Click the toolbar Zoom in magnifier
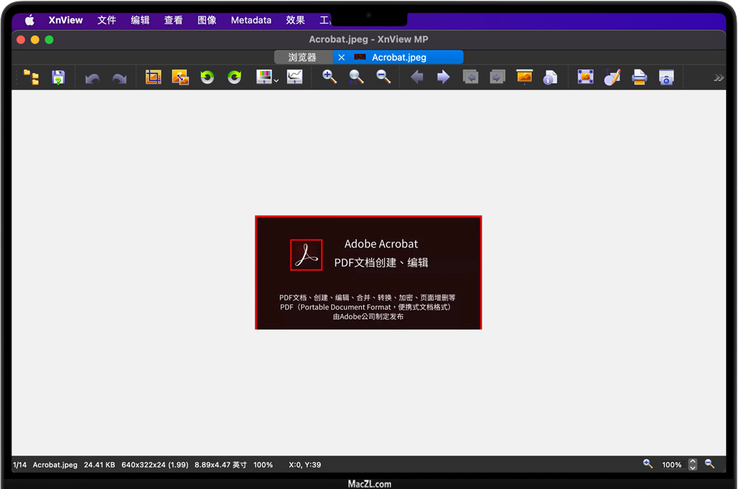The height and width of the screenshot is (489, 738). pyautogui.click(x=329, y=77)
